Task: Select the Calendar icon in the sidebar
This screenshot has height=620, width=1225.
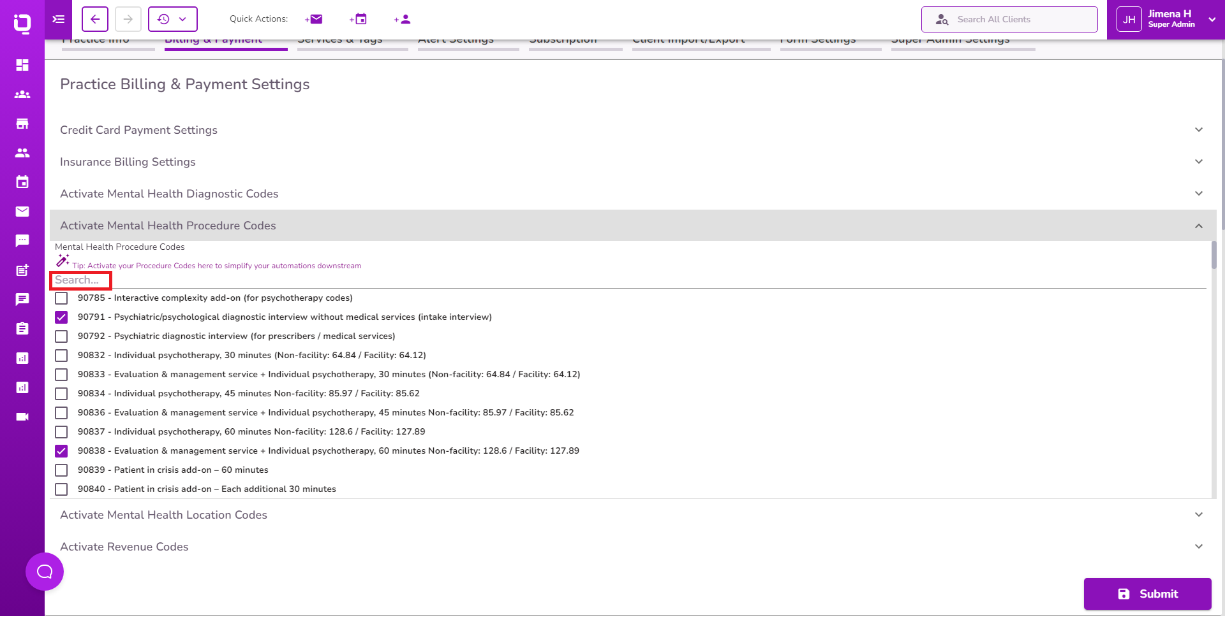Action: click(22, 182)
